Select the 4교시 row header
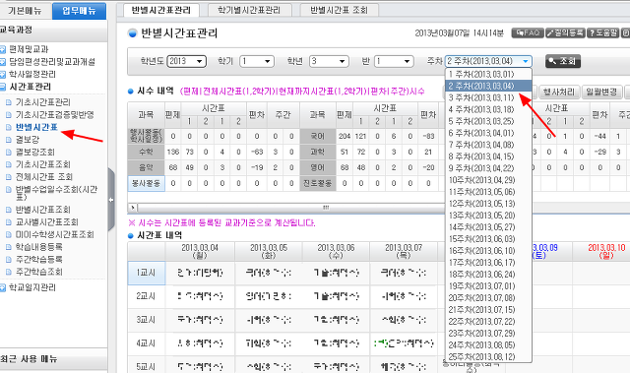630x373 pixels. click(147, 343)
